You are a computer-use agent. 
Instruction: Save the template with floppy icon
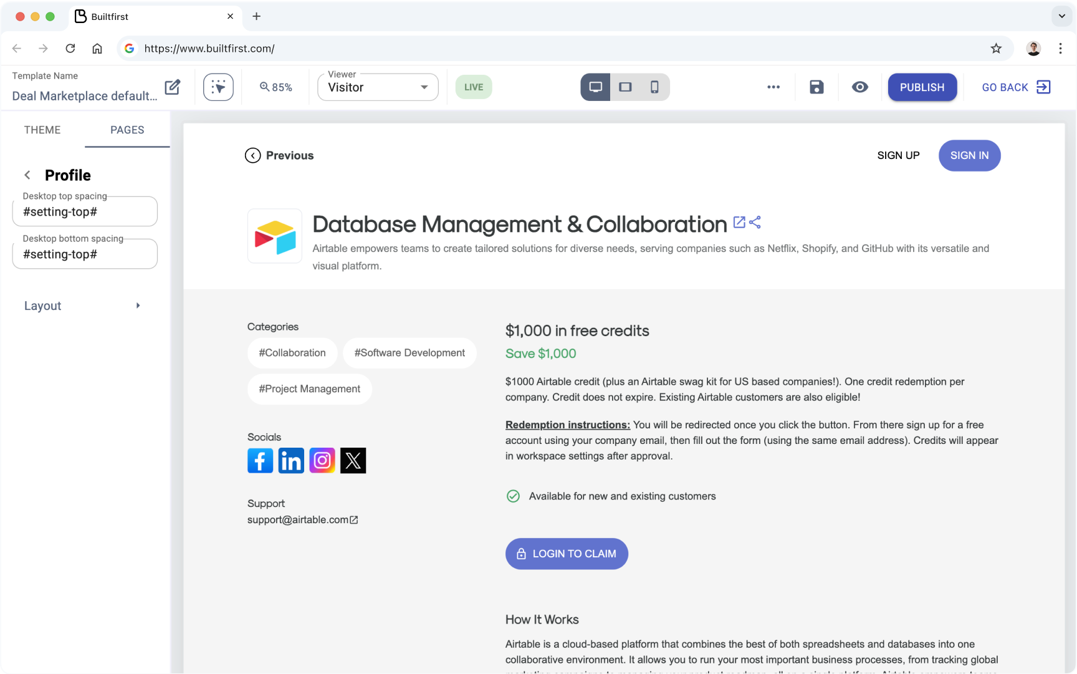[x=816, y=87]
